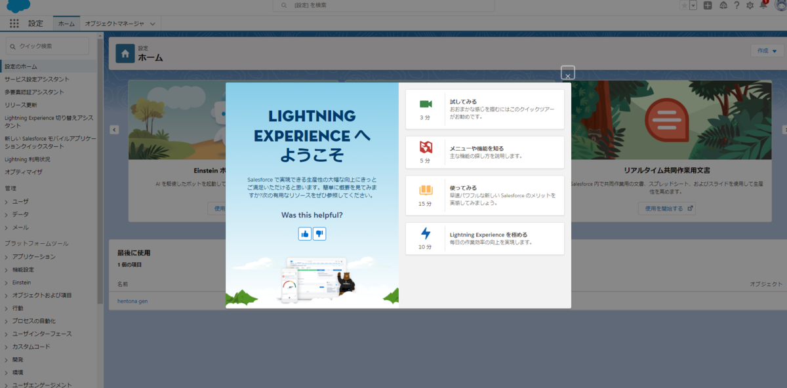This screenshot has width=787, height=388.
Task: Open the メニューや機能を知る map icon
Action: [x=426, y=147]
